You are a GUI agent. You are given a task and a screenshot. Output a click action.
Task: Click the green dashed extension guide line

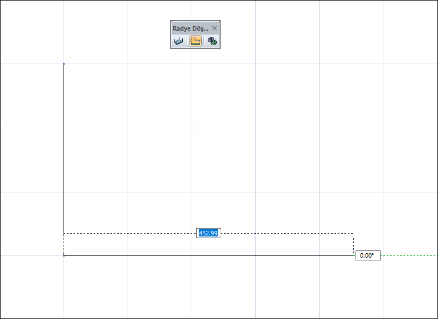coord(409,255)
